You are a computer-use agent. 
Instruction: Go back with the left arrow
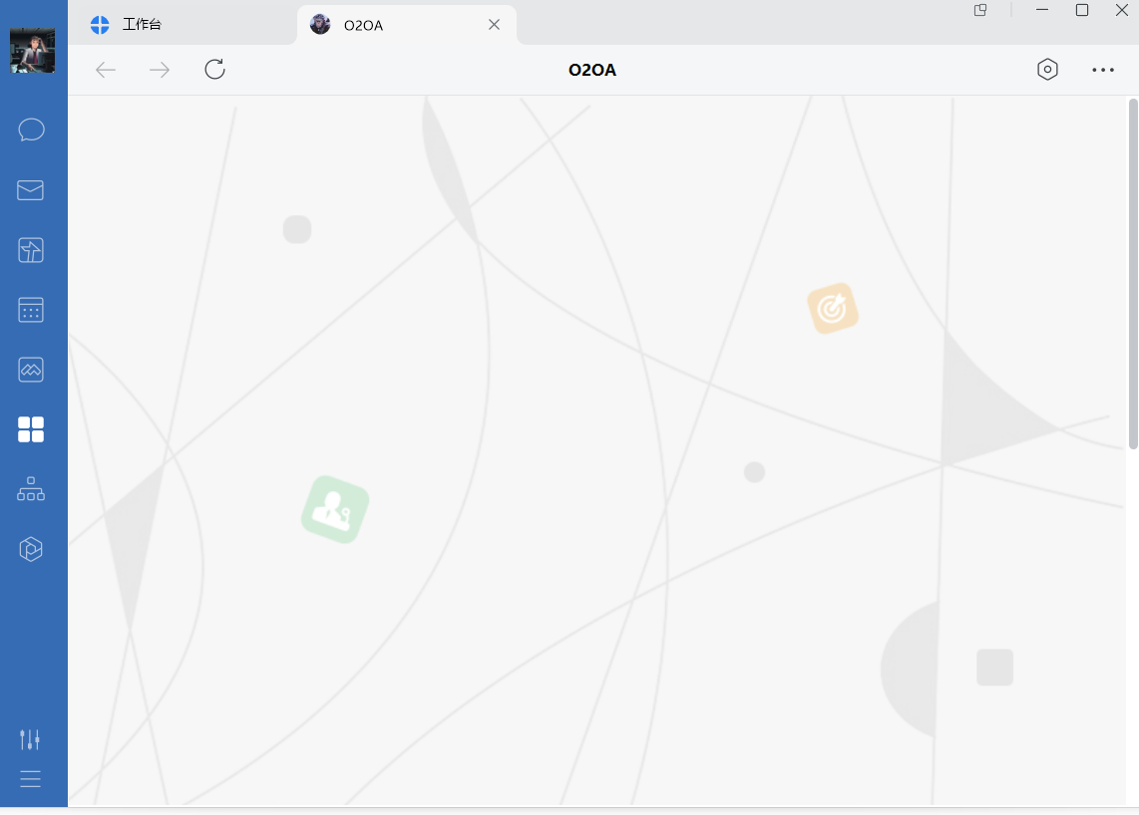pyautogui.click(x=106, y=70)
